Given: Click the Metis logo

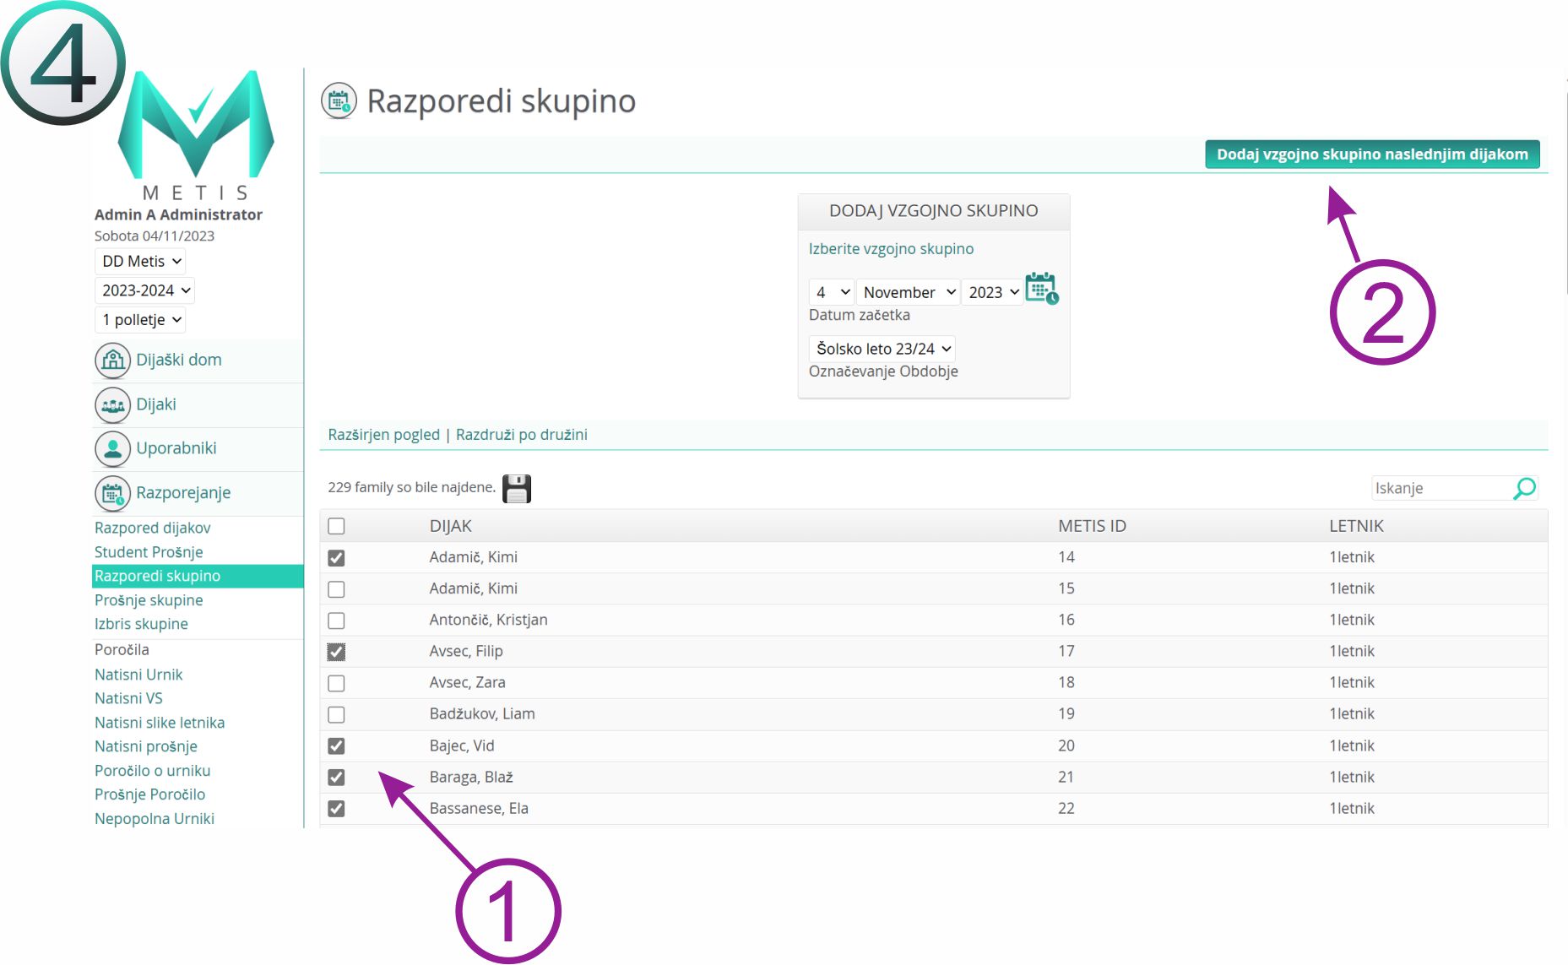Looking at the screenshot, I should pos(196,131).
